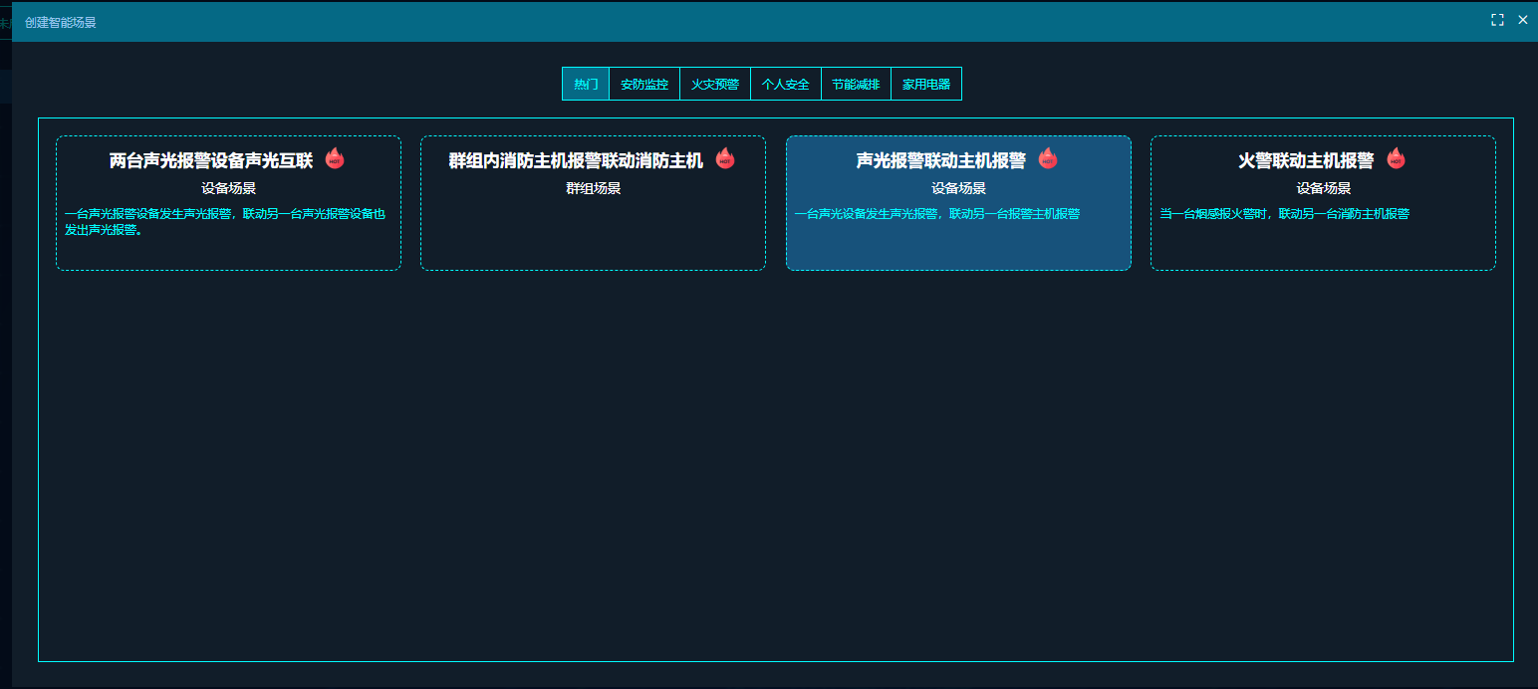Click the hot flame icon beside 群组内消防主机报警联动消防主机
Image resolution: width=1538 pixels, height=689 pixels.
click(x=725, y=158)
